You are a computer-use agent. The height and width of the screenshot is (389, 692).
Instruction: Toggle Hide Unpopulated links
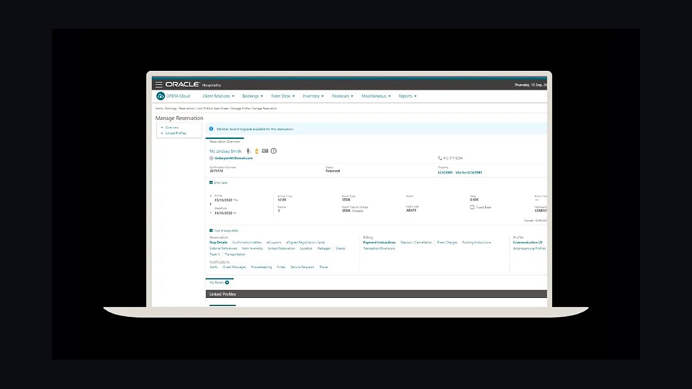pos(224,231)
